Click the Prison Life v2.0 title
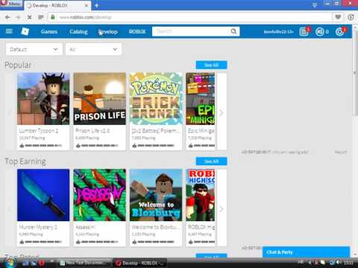 (92, 130)
